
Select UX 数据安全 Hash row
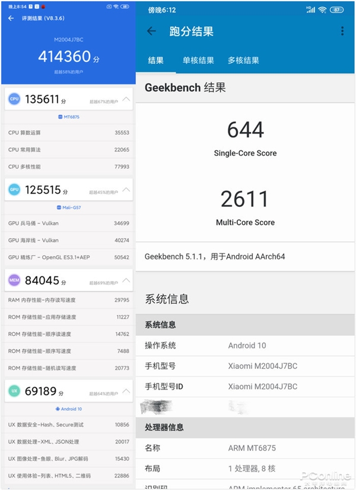point(69,425)
